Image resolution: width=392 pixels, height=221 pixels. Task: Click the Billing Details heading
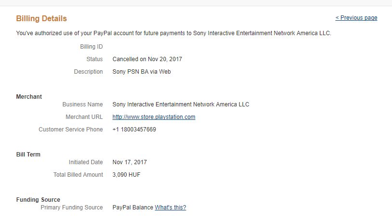pyautogui.click(x=41, y=19)
